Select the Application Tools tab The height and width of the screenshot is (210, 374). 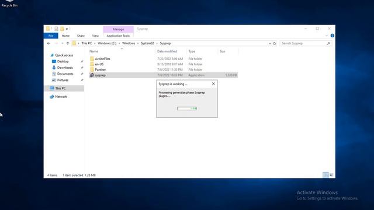[x=118, y=36]
